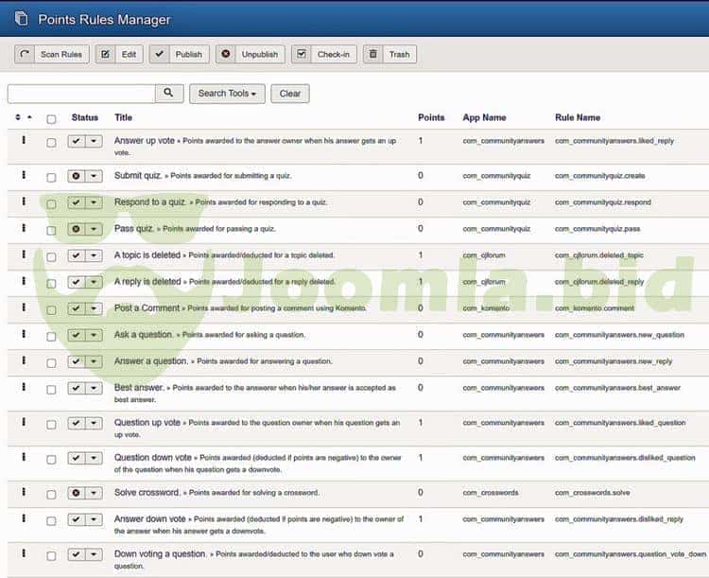Check the select-all checkbox in table header
The image size is (709, 578).
point(51,119)
